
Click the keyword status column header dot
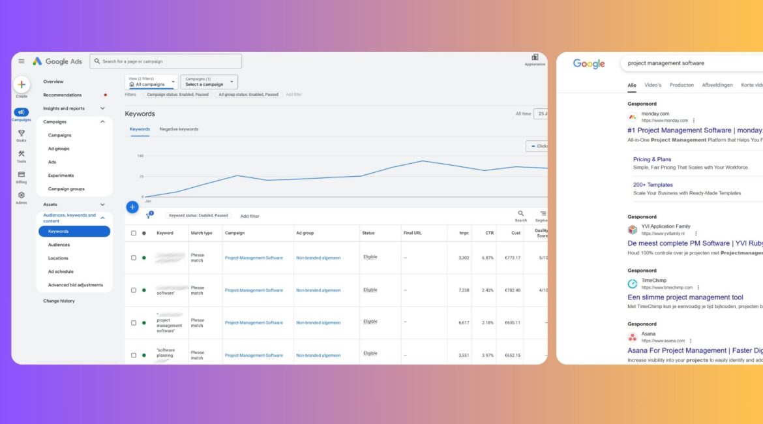pos(144,233)
